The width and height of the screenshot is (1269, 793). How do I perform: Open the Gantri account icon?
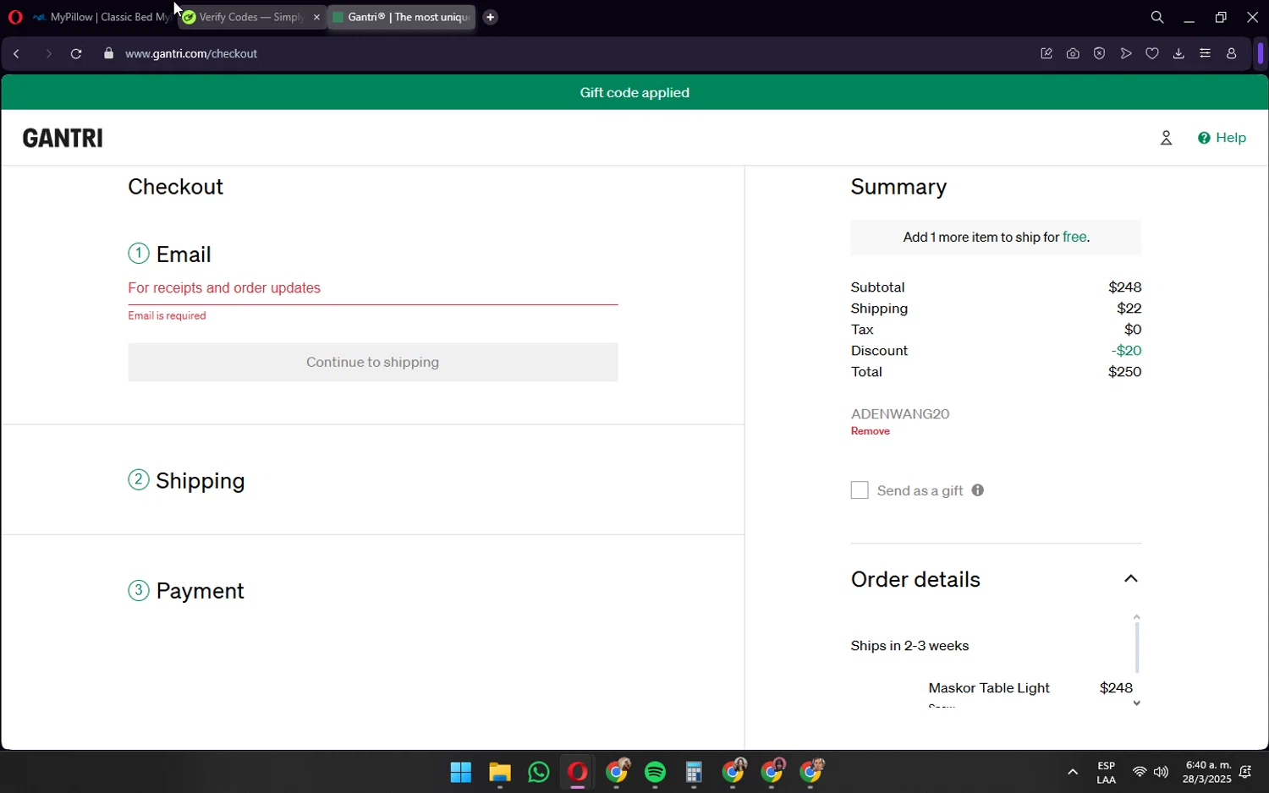pyautogui.click(x=1166, y=138)
